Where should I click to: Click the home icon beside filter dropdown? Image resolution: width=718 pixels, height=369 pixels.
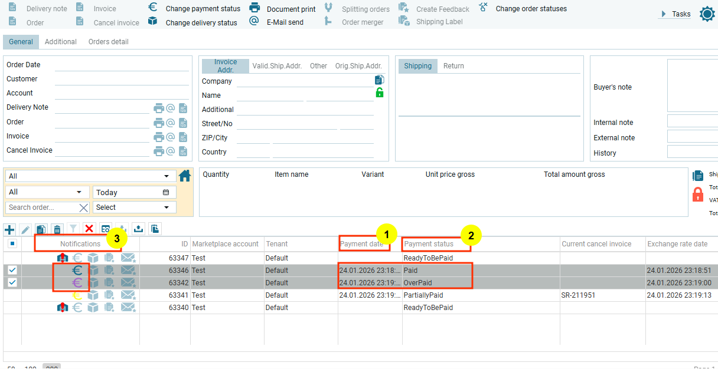[x=185, y=176]
